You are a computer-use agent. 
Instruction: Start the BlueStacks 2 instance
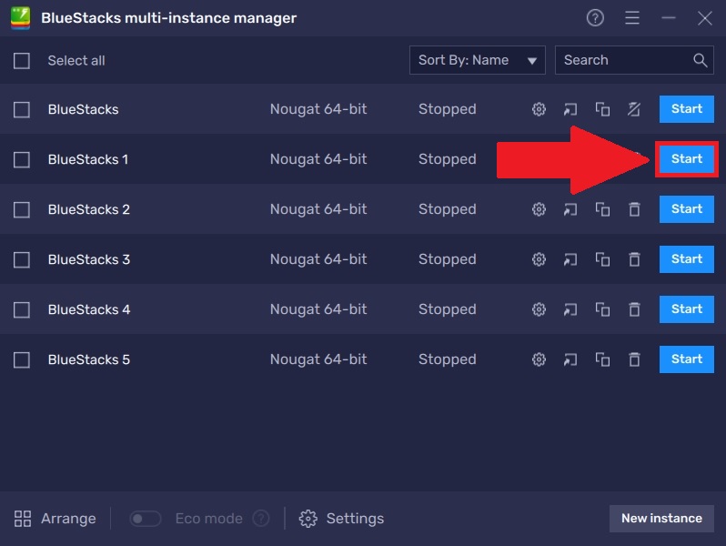[x=687, y=209]
